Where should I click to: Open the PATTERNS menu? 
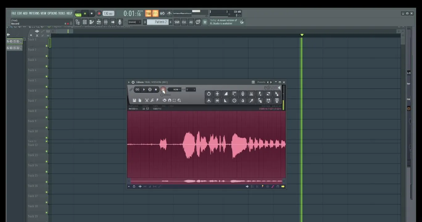[x=34, y=13]
